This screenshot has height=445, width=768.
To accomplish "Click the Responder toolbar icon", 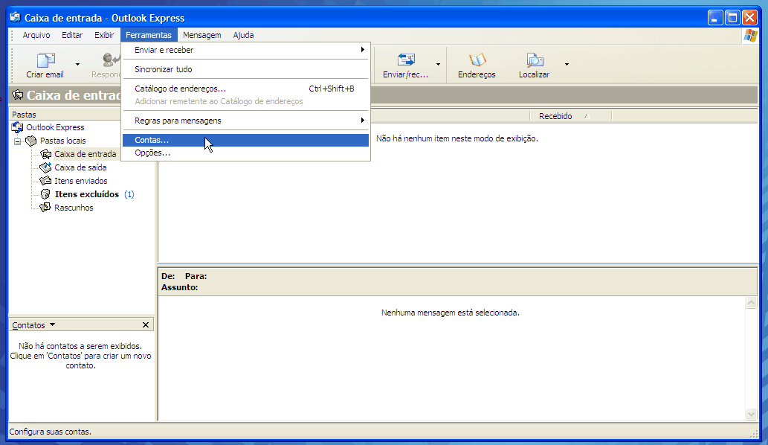I will [112, 60].
